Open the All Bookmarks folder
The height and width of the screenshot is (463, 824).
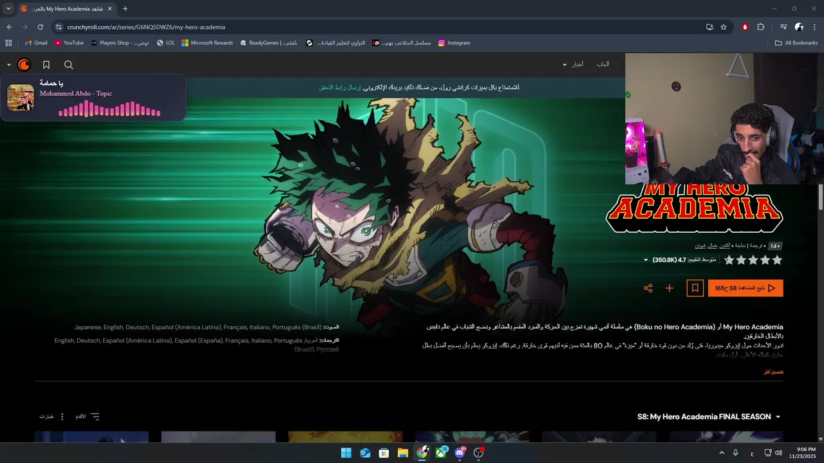pyautogui.click(x=796, y=43)
